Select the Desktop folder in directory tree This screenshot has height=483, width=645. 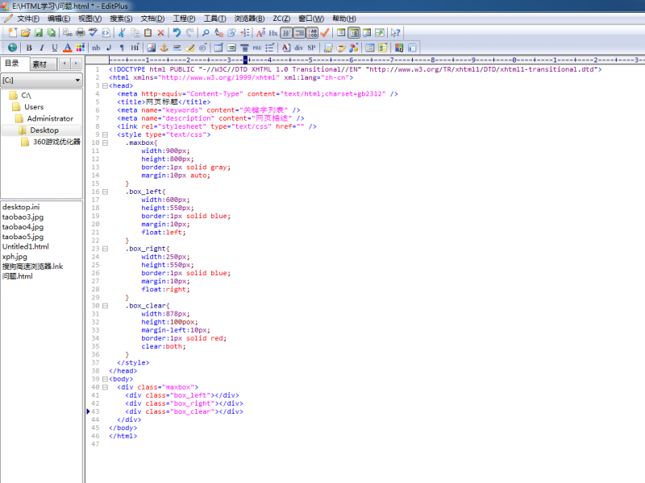pyautogui.click(x=44, y=130)
